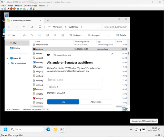Screen dimensions: 164x137
Task: Open Microsoft Edge from the taskbar
Action: point(48,129)
